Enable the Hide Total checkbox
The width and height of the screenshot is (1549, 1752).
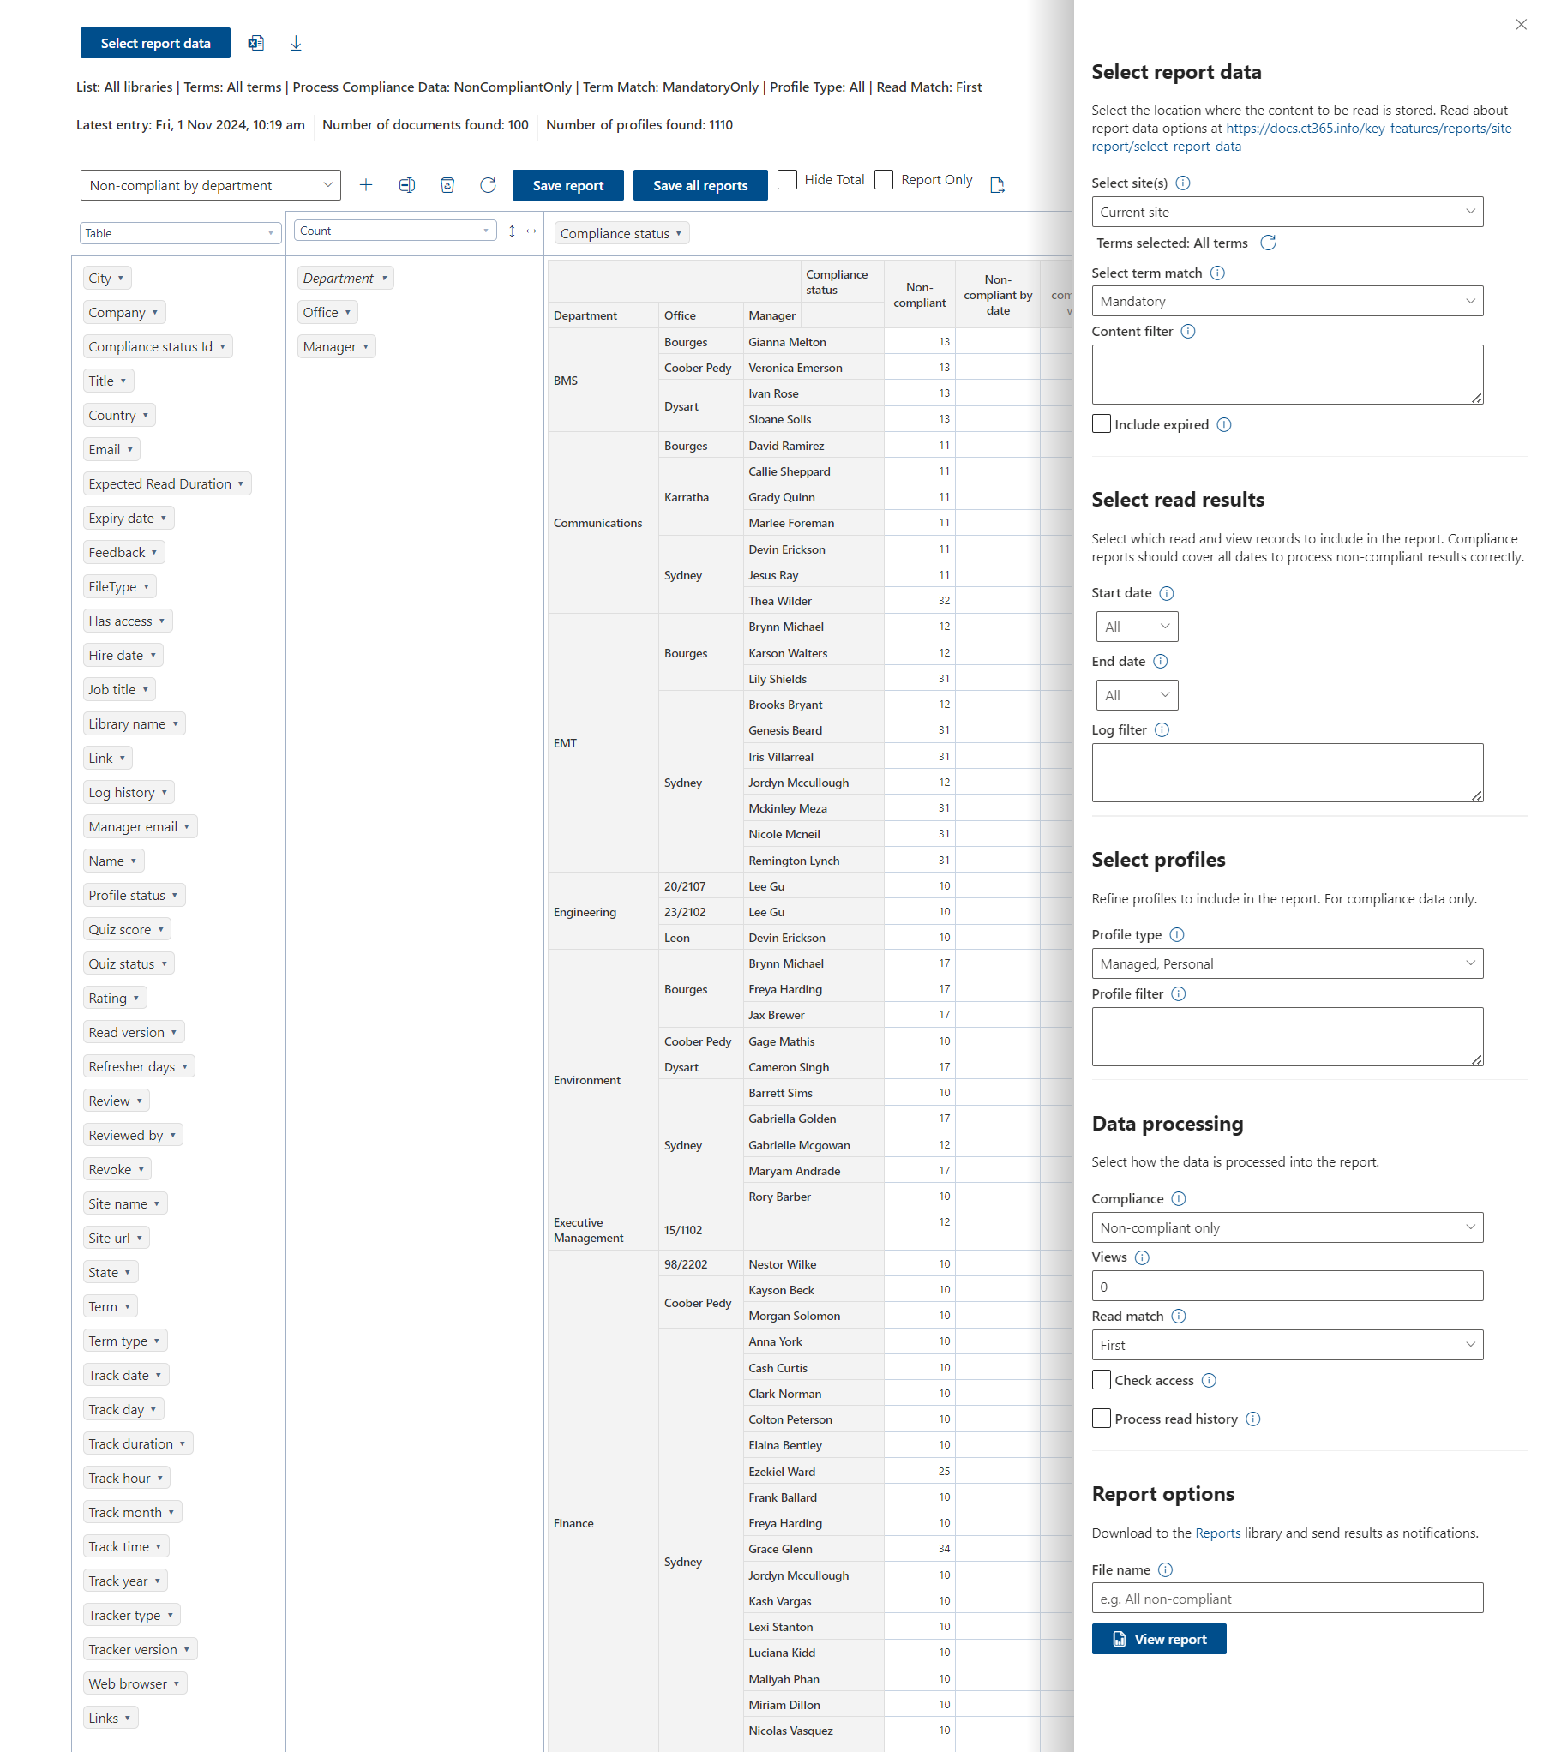[787, 180]
